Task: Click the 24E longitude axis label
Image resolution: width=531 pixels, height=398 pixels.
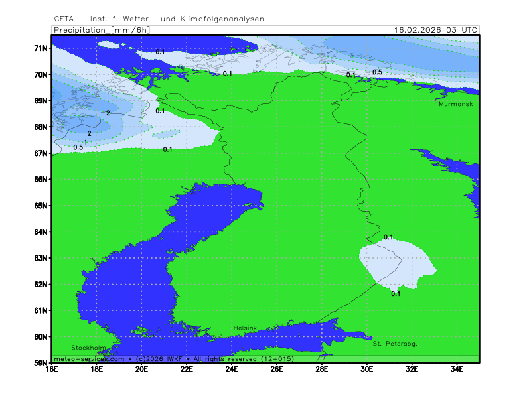Action: pyautogui.click(x=232, y=369)
